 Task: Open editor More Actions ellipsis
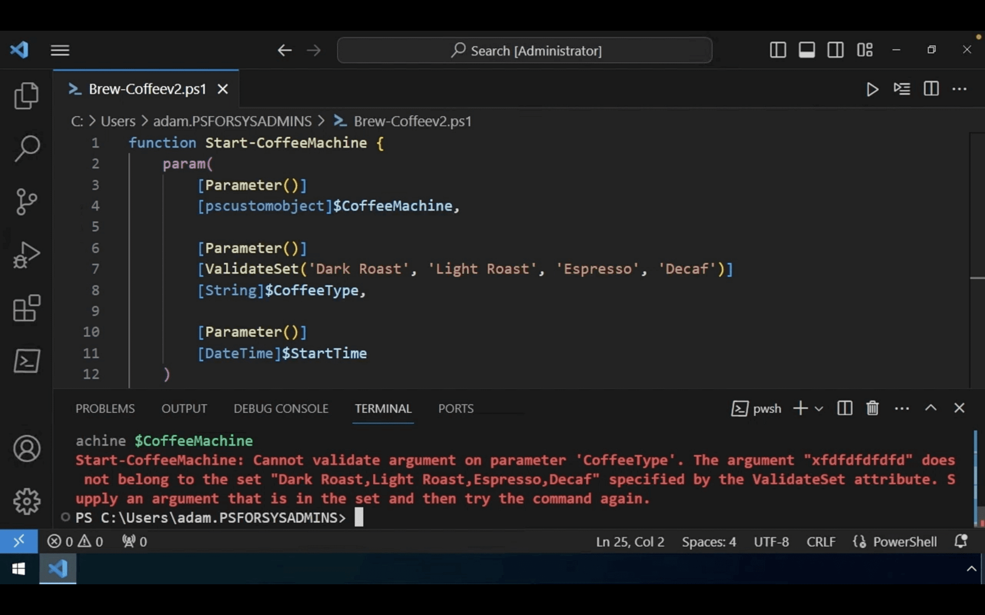click(x=959, y=89)
